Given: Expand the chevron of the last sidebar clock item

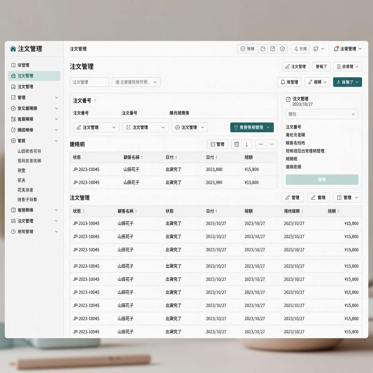Looking at the screenshot, I should tap(56, 231).
